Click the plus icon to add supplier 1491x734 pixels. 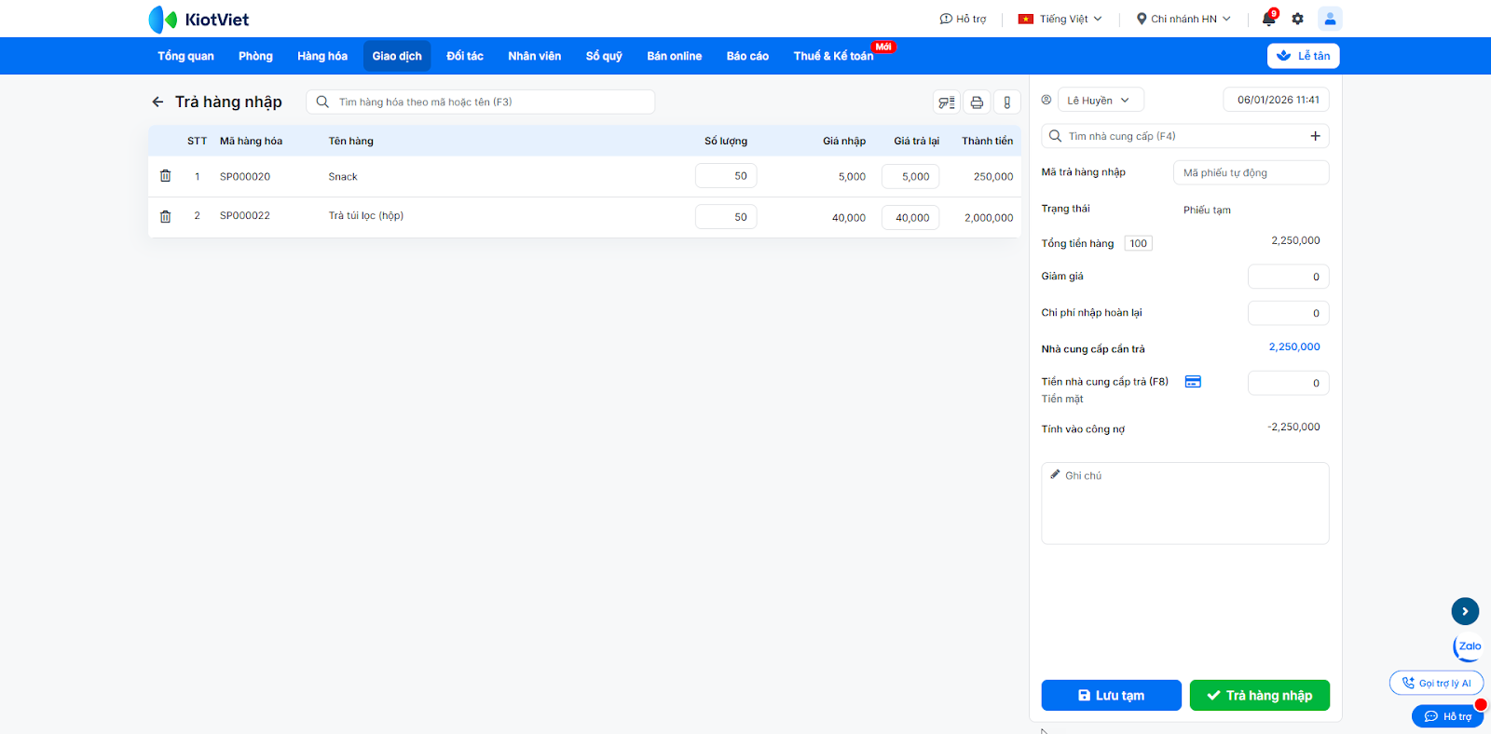click(1315, 136)
